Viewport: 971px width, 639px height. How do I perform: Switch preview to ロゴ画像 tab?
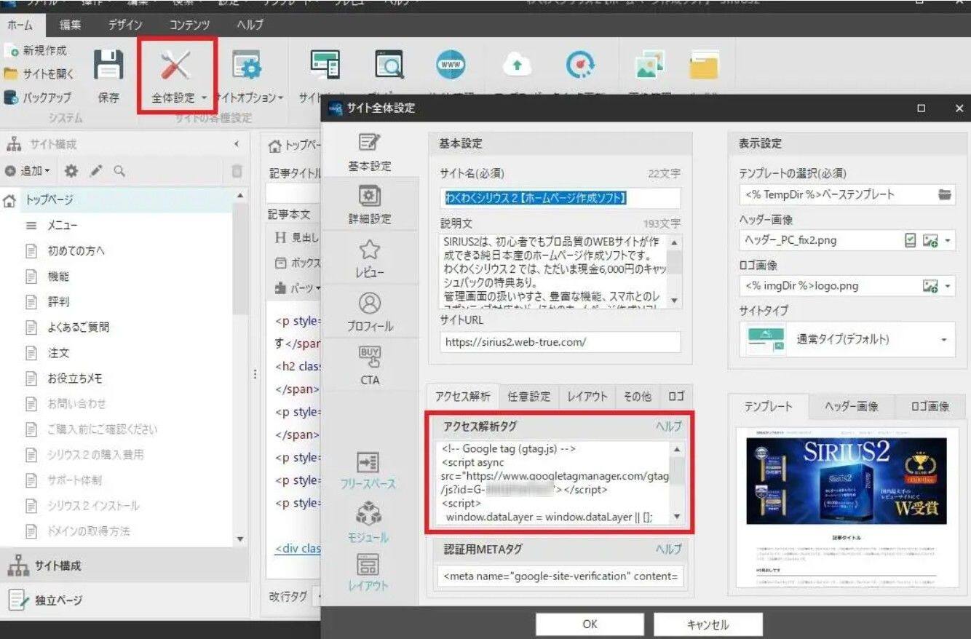tap(930, 406)
